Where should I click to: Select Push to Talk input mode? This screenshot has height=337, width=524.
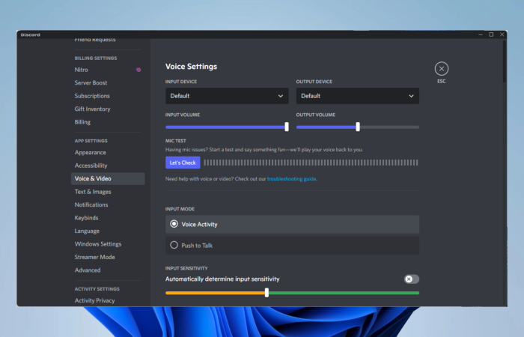(x=292, y=246)
